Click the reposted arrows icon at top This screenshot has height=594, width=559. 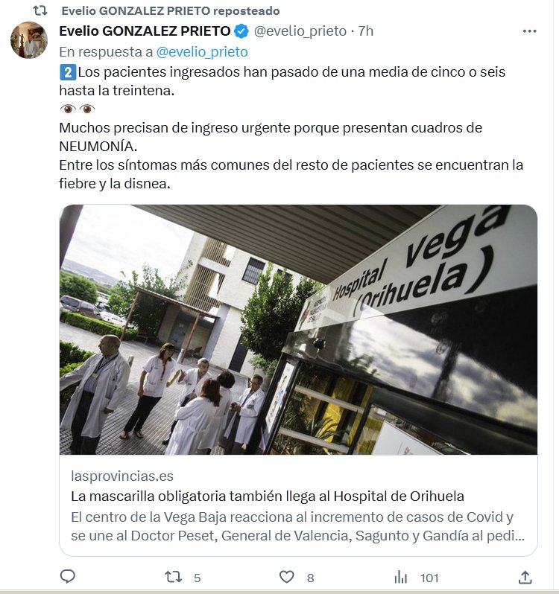(40, 10)
